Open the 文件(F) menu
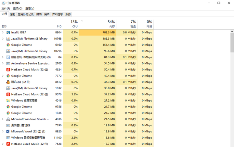234x147 pixels. (6, 8)
